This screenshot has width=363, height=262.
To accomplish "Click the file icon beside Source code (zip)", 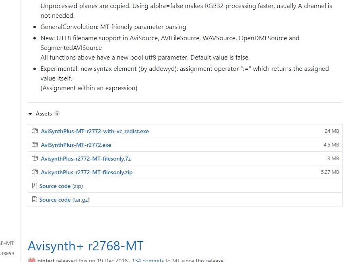I will [x=34, y=186].
